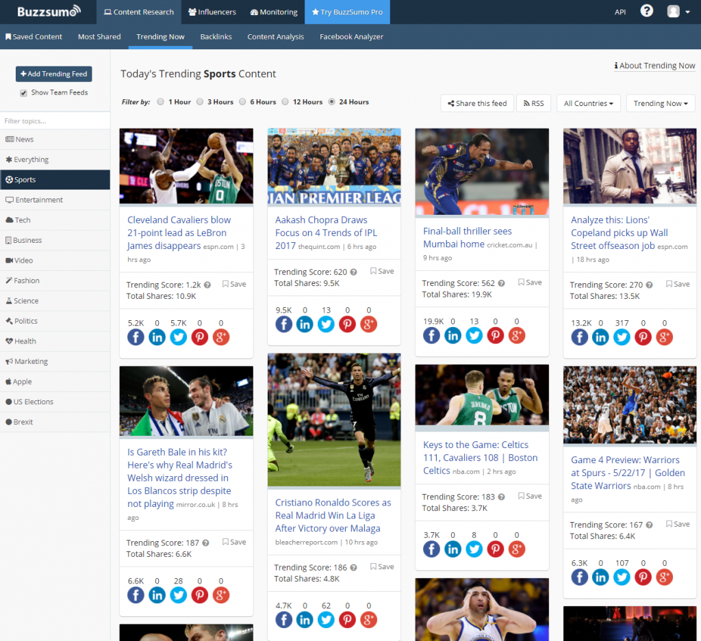
Task: Click the Share this feed button
Action: tap(477, 103)
